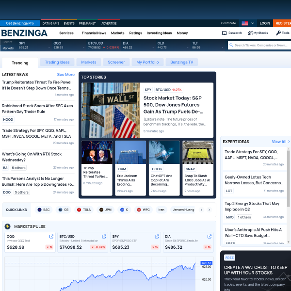
Task: Open the Markets navigation menu
Action: 118,33
